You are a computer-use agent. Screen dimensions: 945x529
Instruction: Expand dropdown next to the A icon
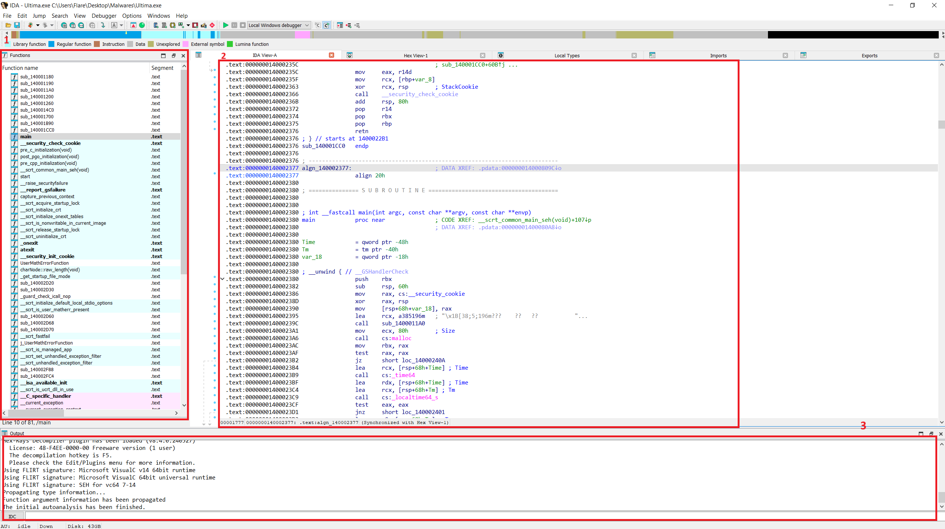click(x=121, y=25)
